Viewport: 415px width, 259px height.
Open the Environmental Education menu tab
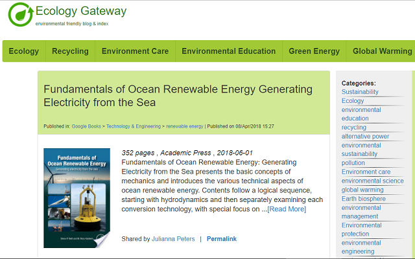click(x=229, y=51)
